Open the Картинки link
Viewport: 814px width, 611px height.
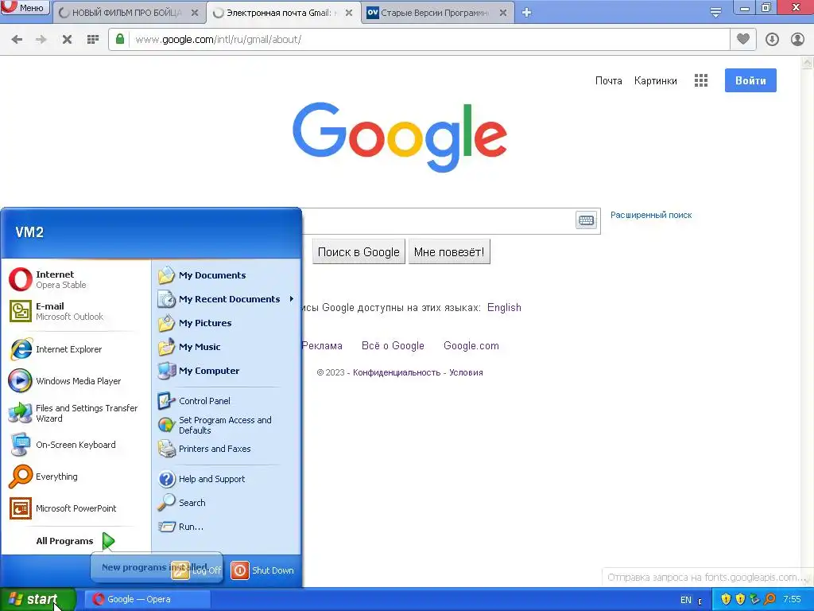pos(655,80)
